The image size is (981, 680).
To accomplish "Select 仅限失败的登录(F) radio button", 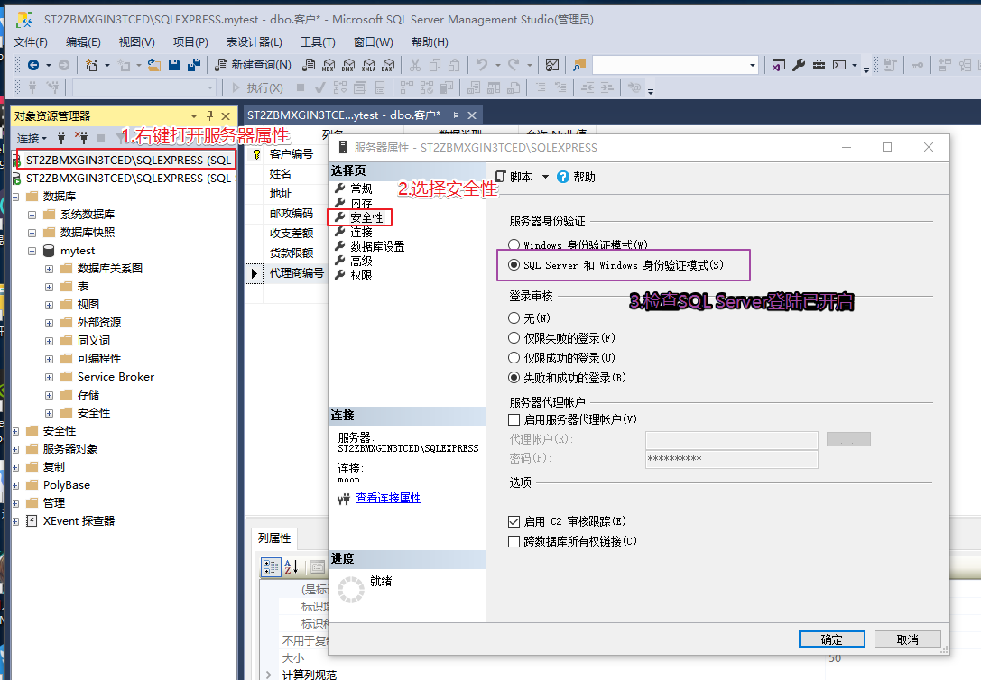I will click(514, 338).
